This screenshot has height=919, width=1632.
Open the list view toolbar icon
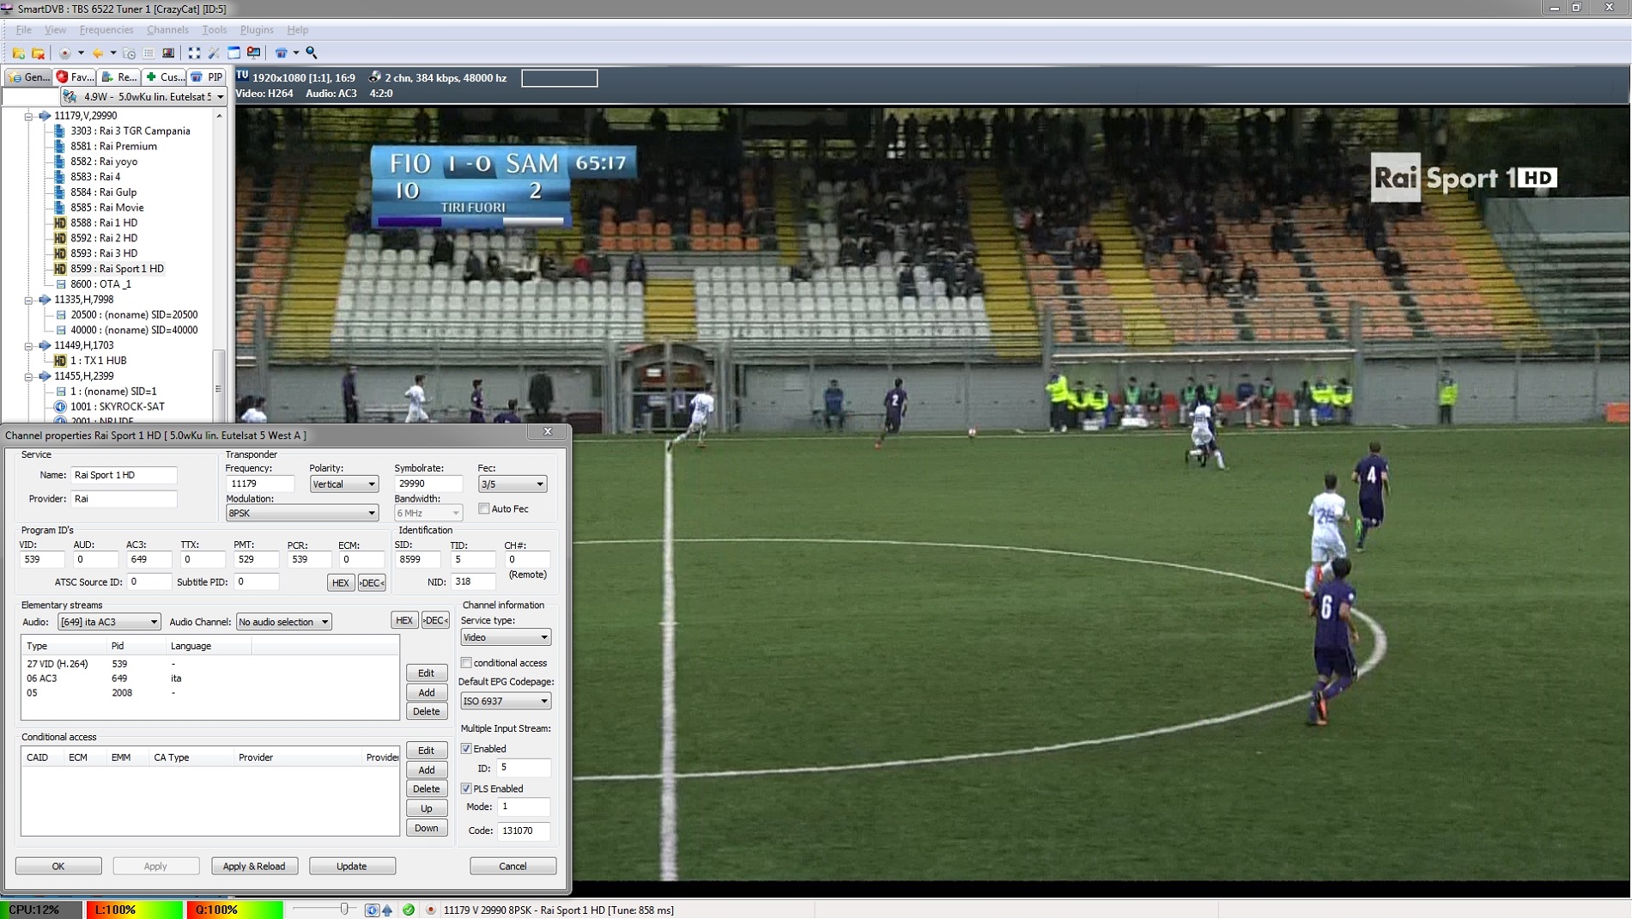tap(149, 53)
